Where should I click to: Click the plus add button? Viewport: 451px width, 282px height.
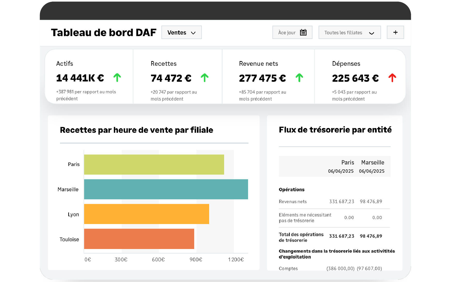tap(395, 32)
